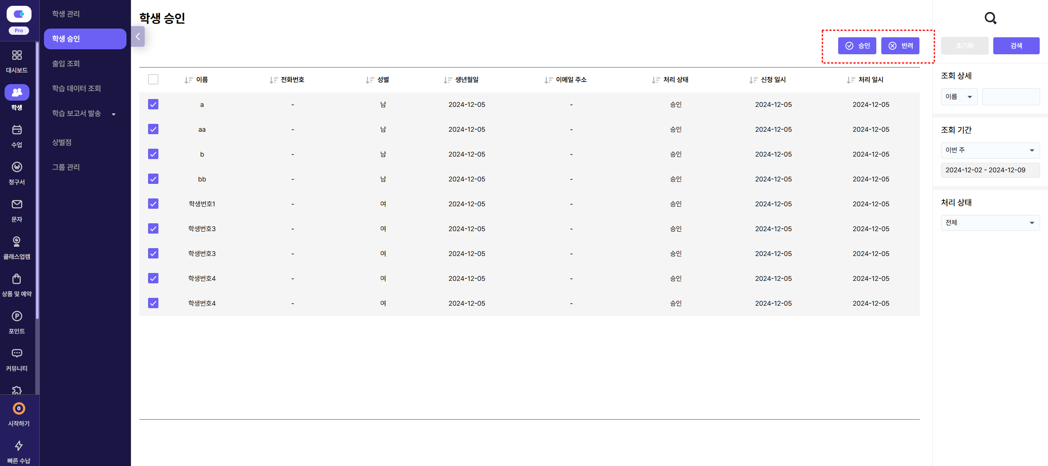This screenshot has height=466, width=1048.
Task: Open the 청구서 billing icon
Action: [17, 167]
